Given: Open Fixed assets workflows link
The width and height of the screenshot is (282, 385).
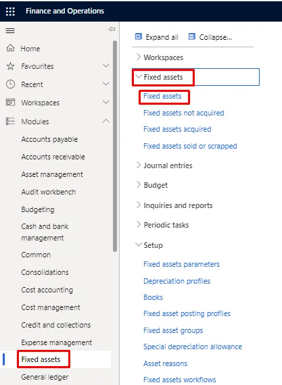Looking at the screenshot, I should click(180, 380).
